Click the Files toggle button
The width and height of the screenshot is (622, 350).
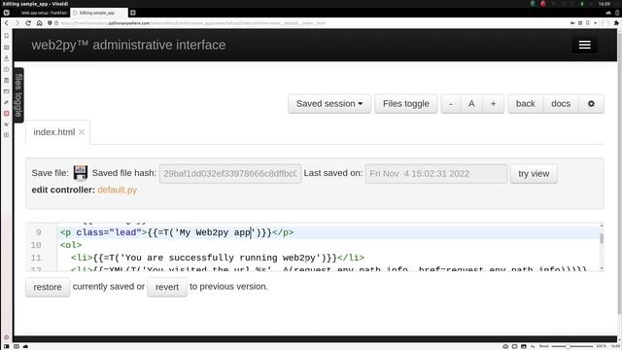click(x=406, y=104)
